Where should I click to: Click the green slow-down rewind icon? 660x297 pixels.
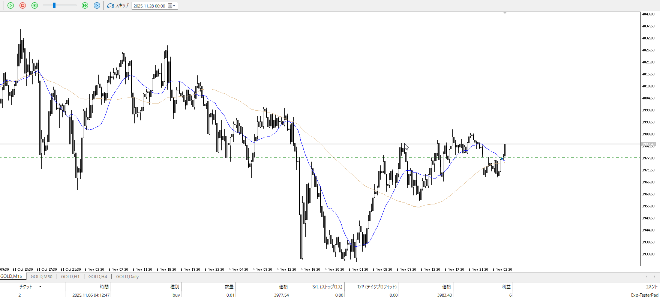[x=34, y=6]
